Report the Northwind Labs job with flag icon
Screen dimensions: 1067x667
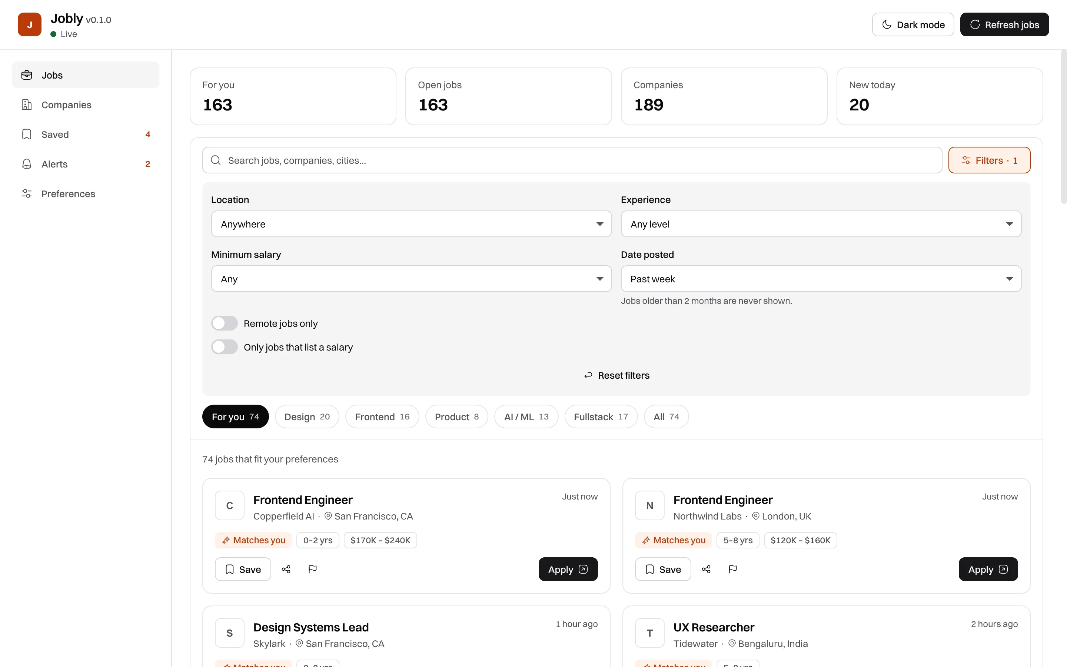(x=732, y=569)
